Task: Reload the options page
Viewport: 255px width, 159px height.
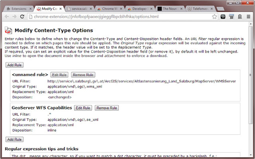Action: [22, 16]
